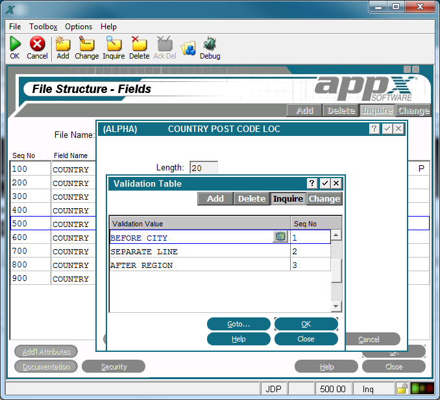This screenshot has height=400, width=440.
Task: Click the Security button
Action: coord(114,367)
